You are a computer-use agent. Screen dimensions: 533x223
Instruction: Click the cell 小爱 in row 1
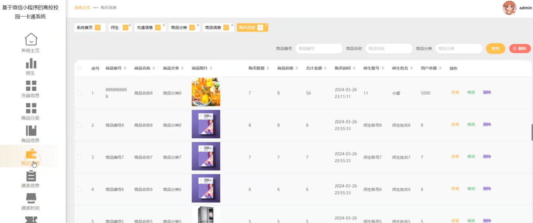pyautogui.click(x=396, y=93)
